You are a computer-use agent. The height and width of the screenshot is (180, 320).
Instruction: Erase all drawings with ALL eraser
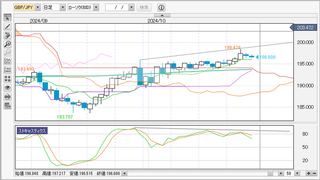point(7,35)
